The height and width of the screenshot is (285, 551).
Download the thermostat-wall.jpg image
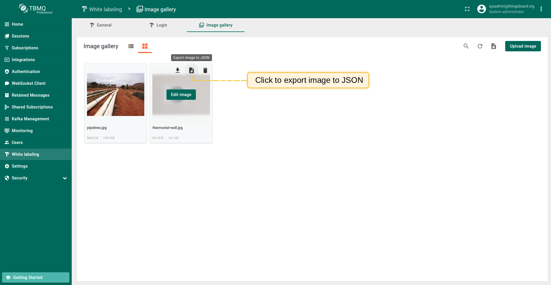pyautogui.click(x=178, y=70)
